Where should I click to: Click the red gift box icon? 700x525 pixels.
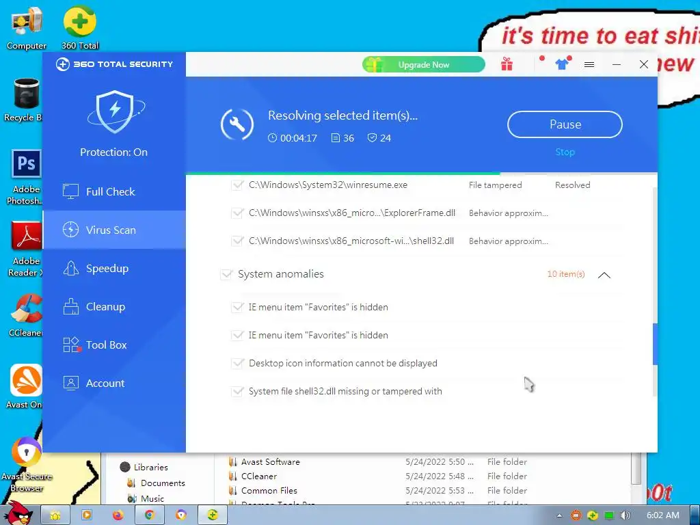tap(507, 64)
